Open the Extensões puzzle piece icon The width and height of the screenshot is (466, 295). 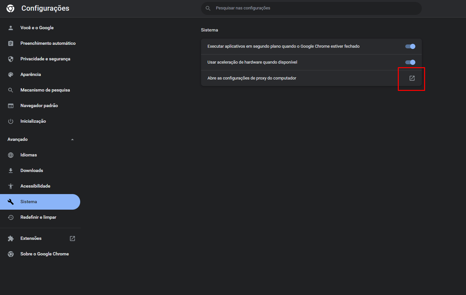click(11, 238)
